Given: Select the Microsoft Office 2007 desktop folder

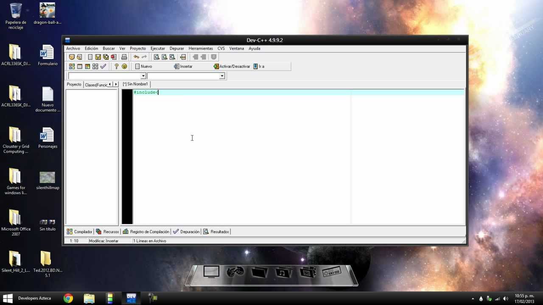Looking at the screenshot, I should pos(16,223).
